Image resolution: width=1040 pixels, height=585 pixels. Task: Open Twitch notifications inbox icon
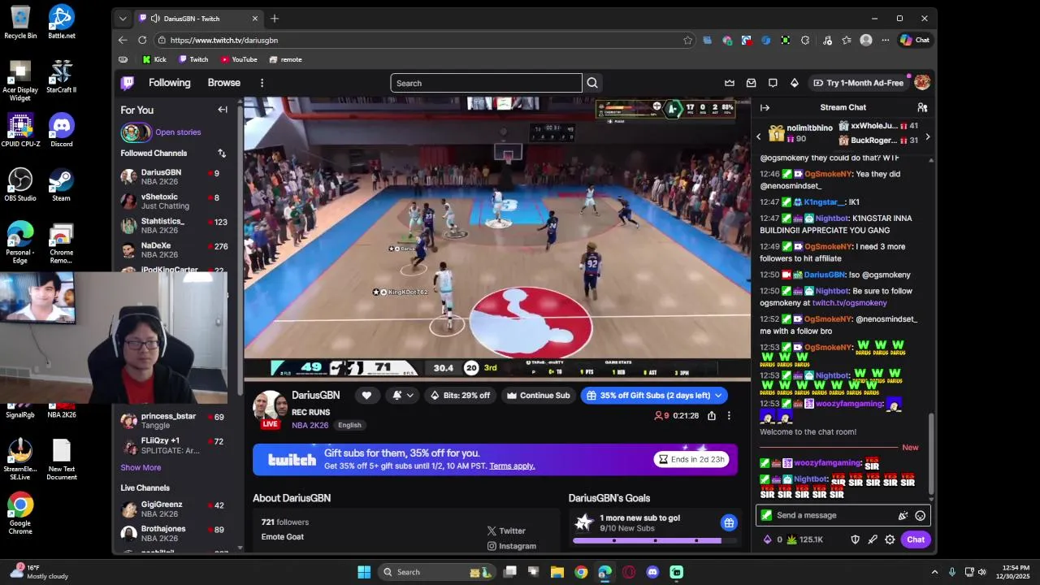click(x=752, y=83)
